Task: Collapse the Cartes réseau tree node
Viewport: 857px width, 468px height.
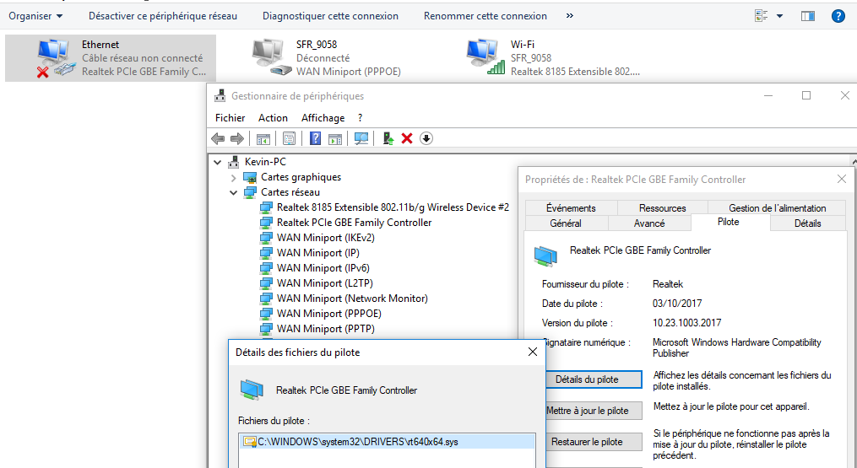Action: (x=234, y=192)
